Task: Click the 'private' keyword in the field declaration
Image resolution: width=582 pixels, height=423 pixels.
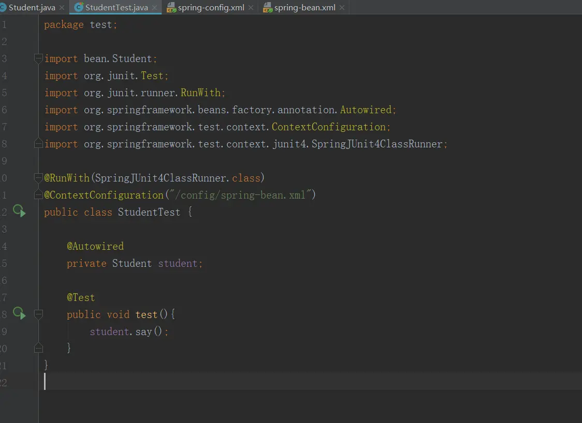Action: pyautogui.click(x=86, y=263)
